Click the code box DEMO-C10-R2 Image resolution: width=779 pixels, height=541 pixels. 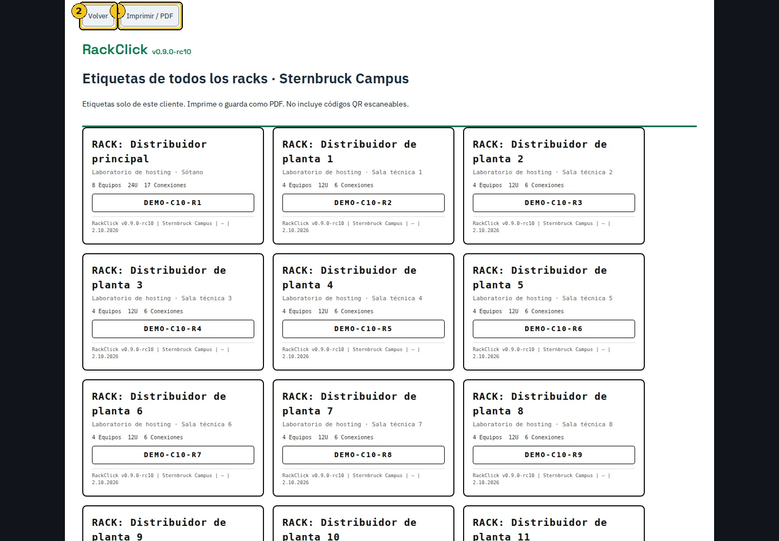point(364,203)
